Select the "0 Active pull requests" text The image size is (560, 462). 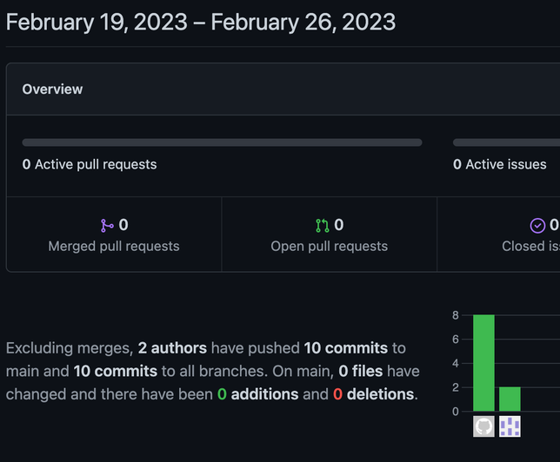pos(90,164)
